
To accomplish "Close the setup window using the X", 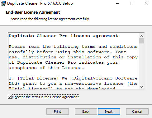I will pos(146,3).
